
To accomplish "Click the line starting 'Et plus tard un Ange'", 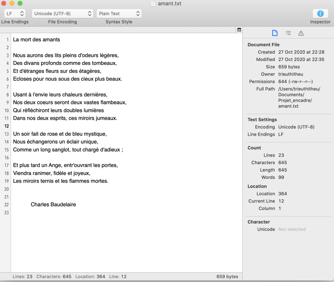I will tap(65, 165).
